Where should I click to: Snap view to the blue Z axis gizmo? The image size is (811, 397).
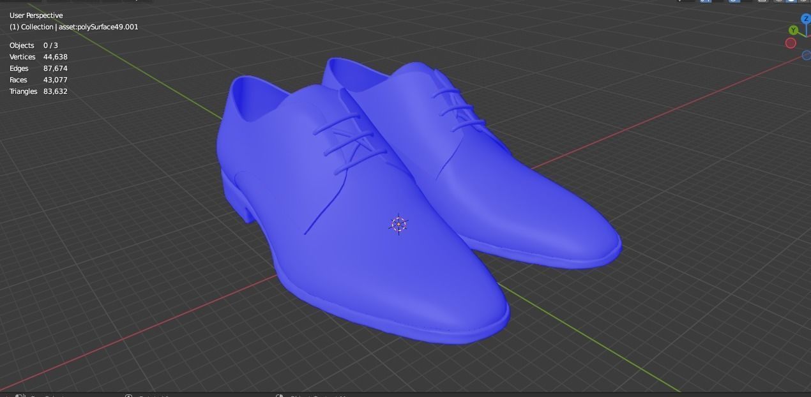[805, 19]
